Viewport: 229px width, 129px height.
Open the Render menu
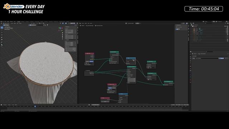coord(8,21)
